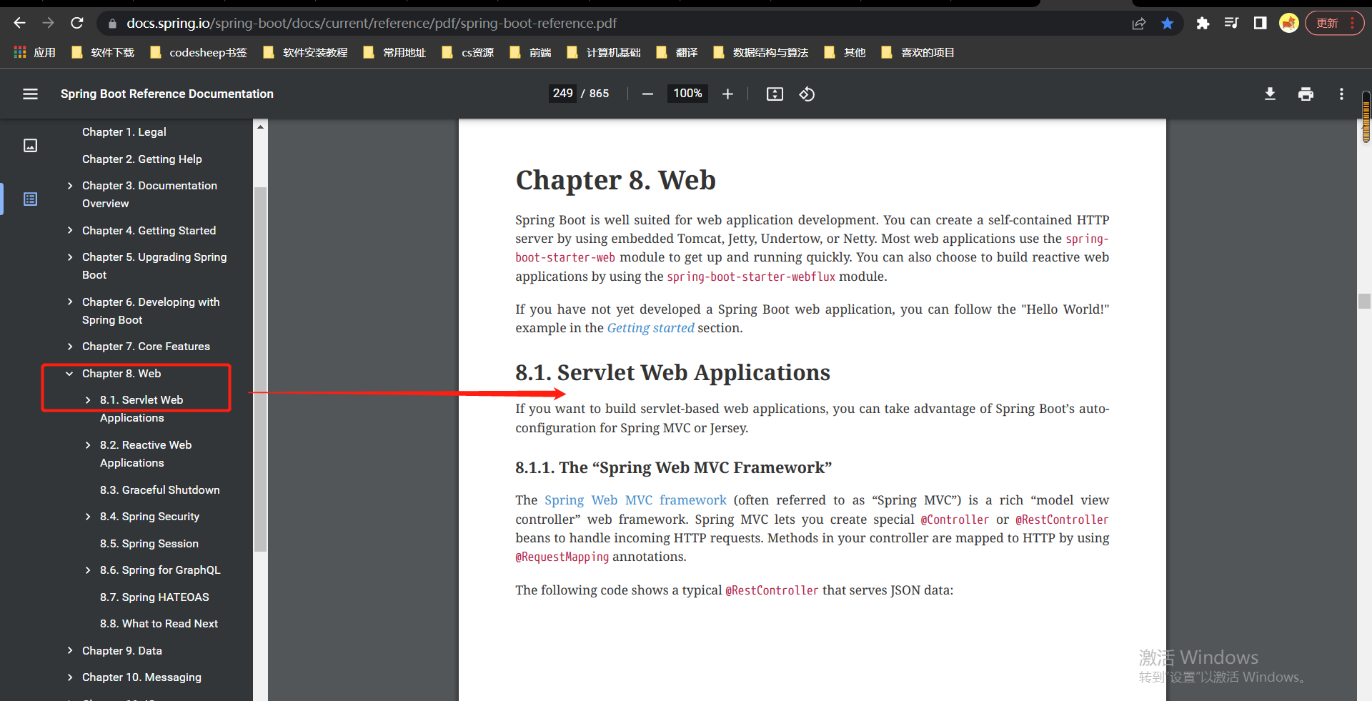This screenshot has height=701, width=1372.
Task: Toggle the PDF sidebar hamburger menu
Action: coord(30,94)
